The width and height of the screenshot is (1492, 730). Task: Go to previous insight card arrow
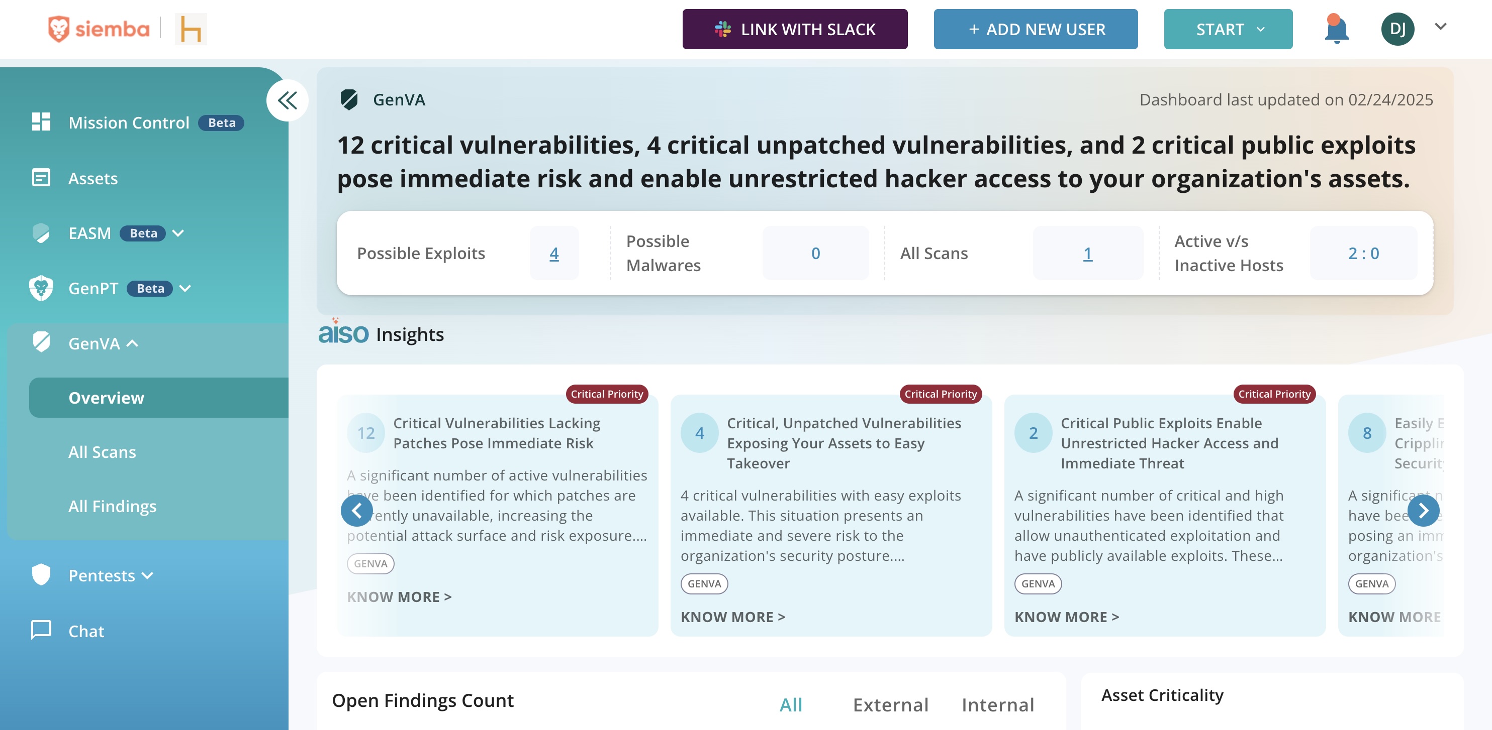pos(357,510)
